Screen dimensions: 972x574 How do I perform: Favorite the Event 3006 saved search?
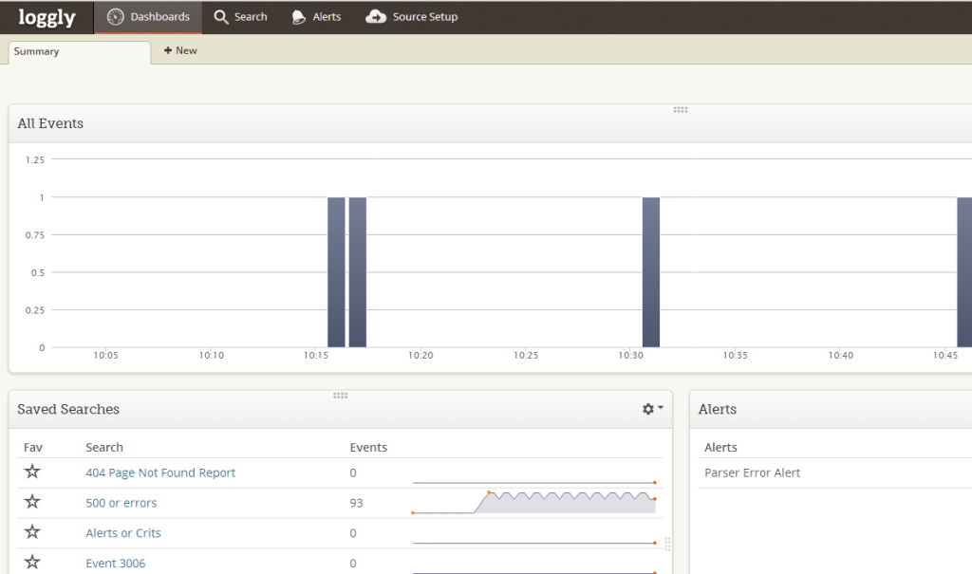(32, 563)
